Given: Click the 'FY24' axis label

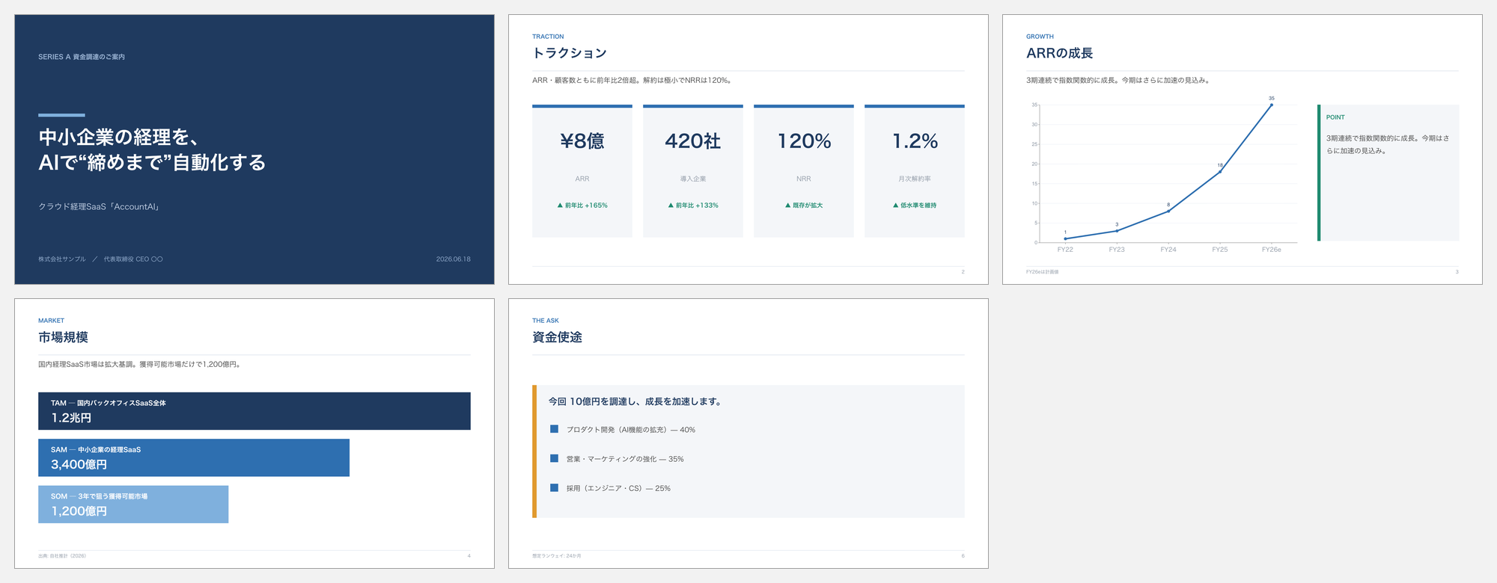Looking at the screenshot, I should point(1168,250).
